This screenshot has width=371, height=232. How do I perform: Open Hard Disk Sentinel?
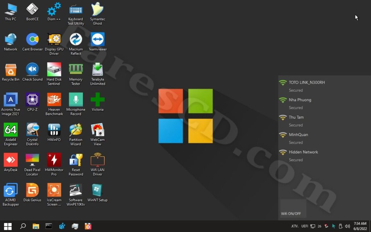(x=54, y=74)
